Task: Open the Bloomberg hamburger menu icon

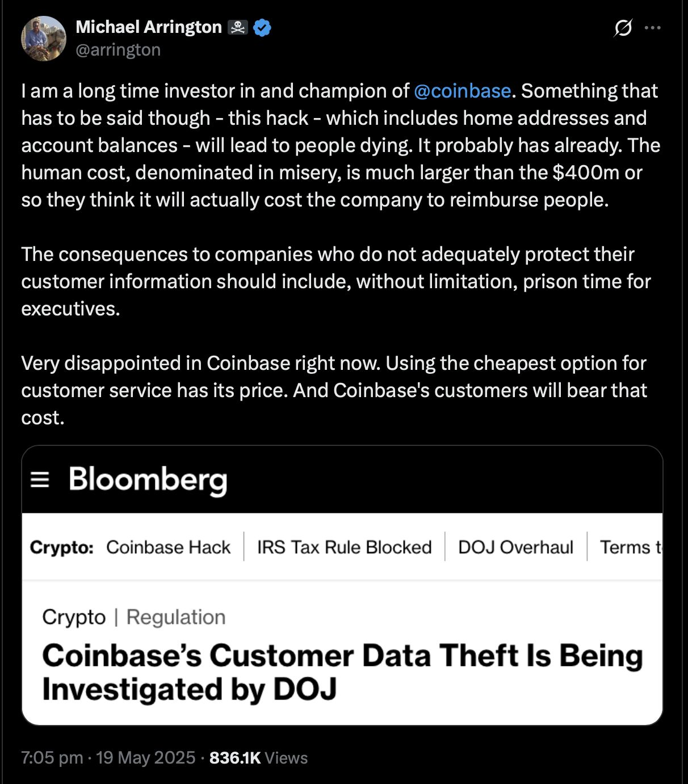Action: 40,480
